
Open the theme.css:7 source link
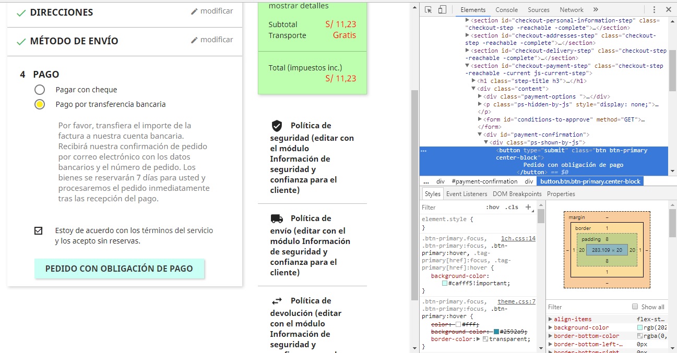pos(516,301)
